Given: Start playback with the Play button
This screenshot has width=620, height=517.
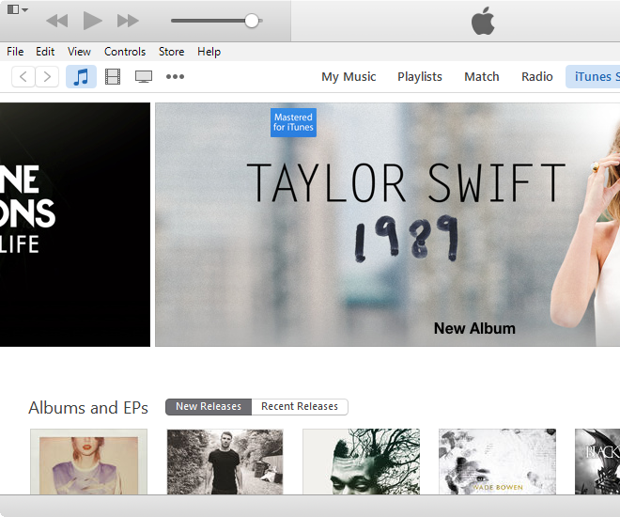Looking at the screenshot, I should click(x=92, y=21).
